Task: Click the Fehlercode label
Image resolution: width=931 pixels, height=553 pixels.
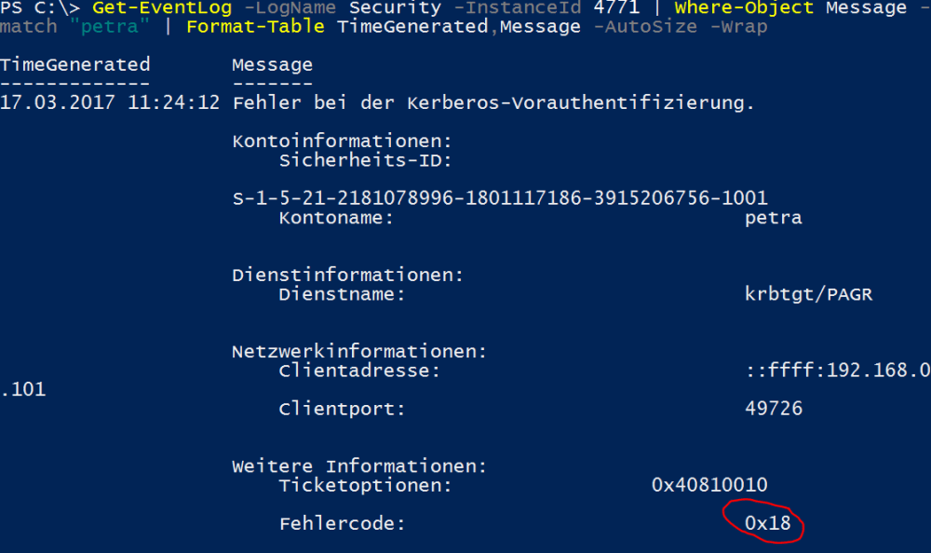Action: (x=342, y=523)
